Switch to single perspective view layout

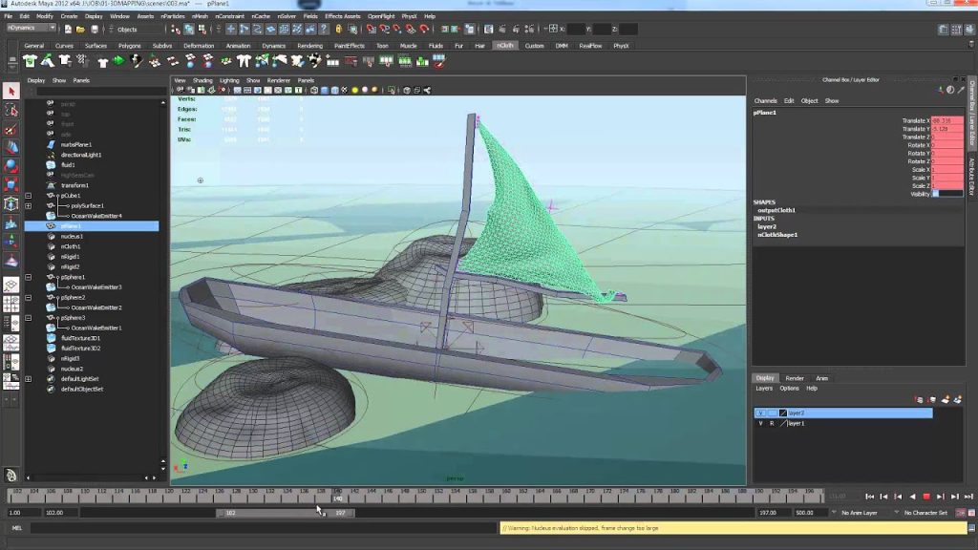(x=11, y=285)
